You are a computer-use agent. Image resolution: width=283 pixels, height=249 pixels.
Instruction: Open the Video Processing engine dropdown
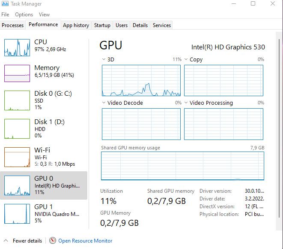pyautogui.click(x=186, y=103)
